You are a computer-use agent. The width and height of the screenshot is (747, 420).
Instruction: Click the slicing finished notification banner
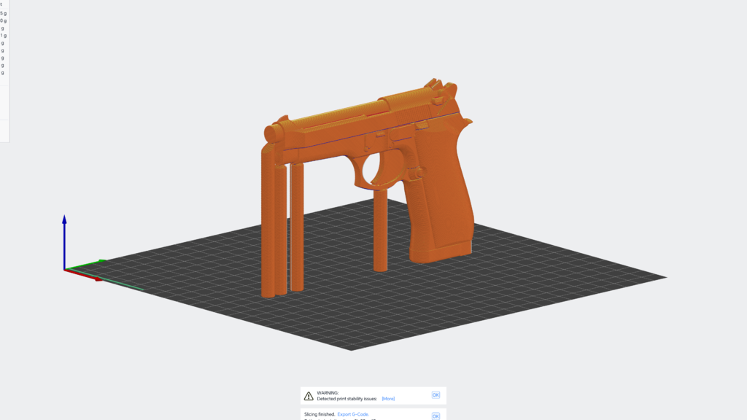click(365, 413)
